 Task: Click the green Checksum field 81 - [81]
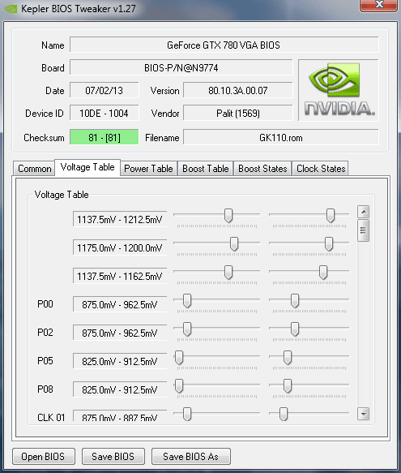tap(105, 137)
